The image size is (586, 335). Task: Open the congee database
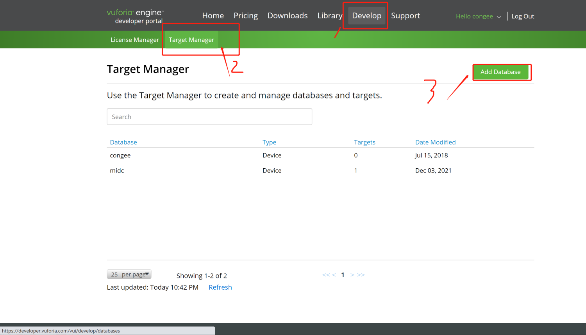(x=120, y=155)
